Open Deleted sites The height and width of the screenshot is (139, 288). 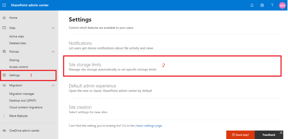(18, 43)
